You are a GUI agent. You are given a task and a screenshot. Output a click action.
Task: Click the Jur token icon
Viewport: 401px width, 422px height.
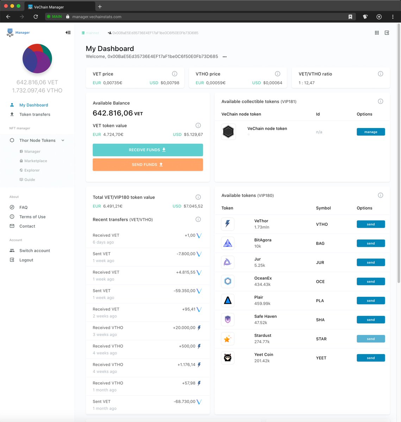coord(228,262)
